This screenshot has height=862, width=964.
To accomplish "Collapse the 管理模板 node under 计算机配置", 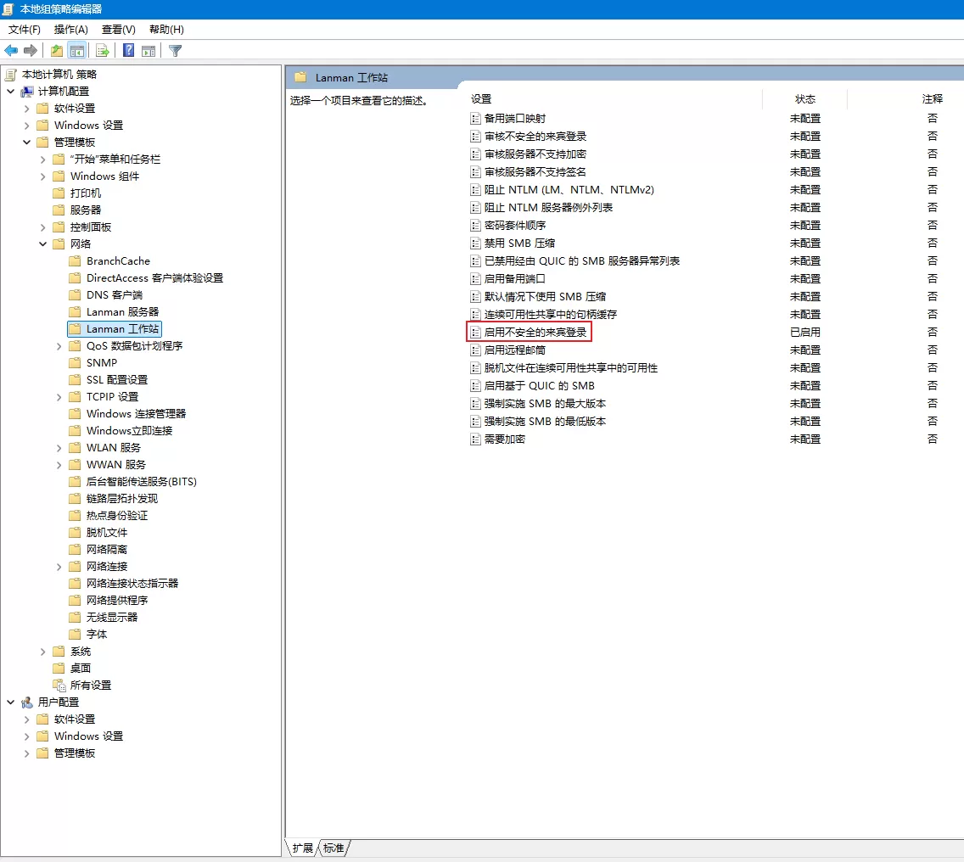I will pyautogui.click(x=26, y=142).
